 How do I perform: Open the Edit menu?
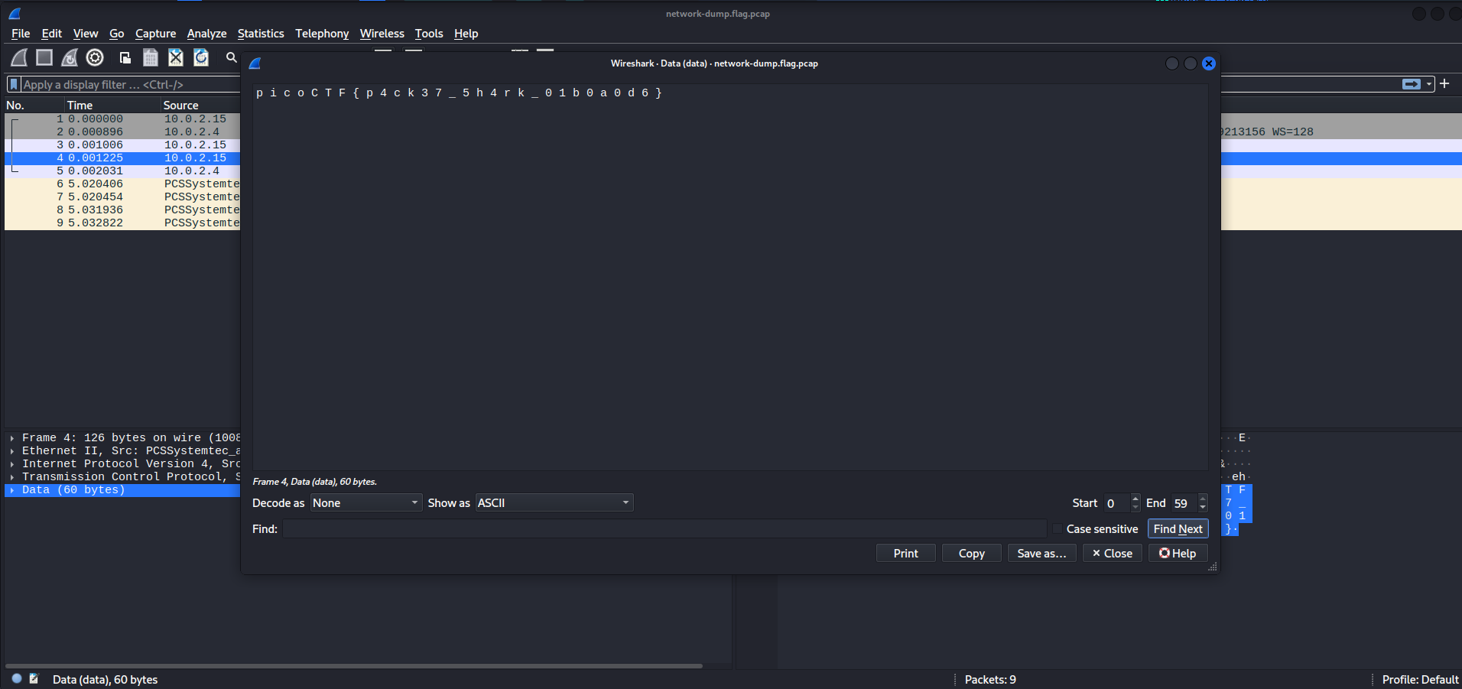[51, 34]
